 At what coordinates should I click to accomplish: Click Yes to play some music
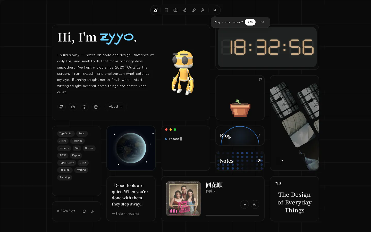point(250,22)
